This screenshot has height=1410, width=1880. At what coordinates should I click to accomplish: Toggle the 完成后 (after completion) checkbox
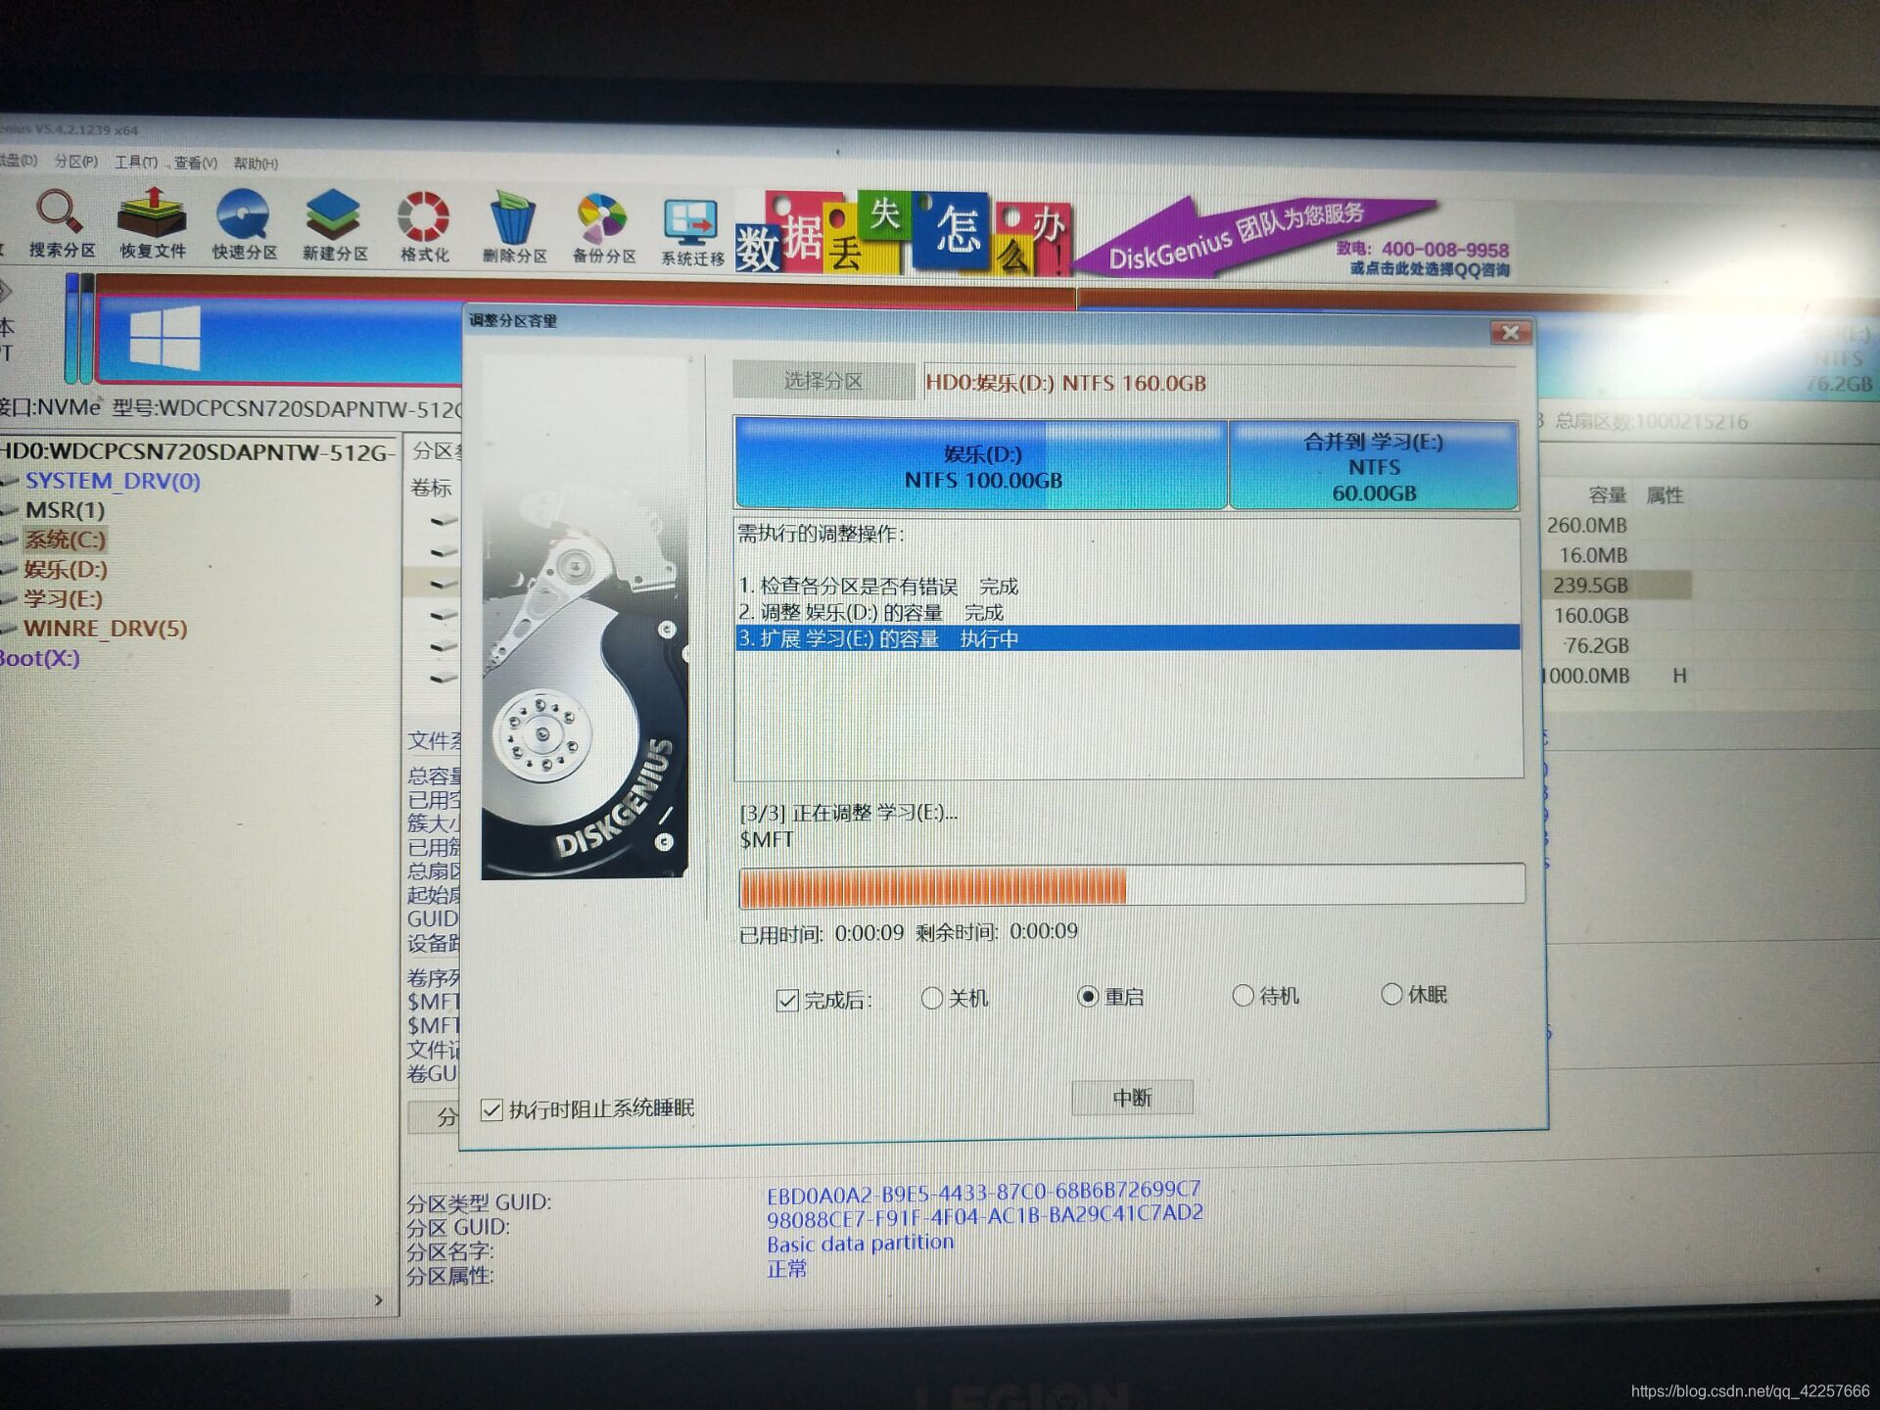point(787,1000)
